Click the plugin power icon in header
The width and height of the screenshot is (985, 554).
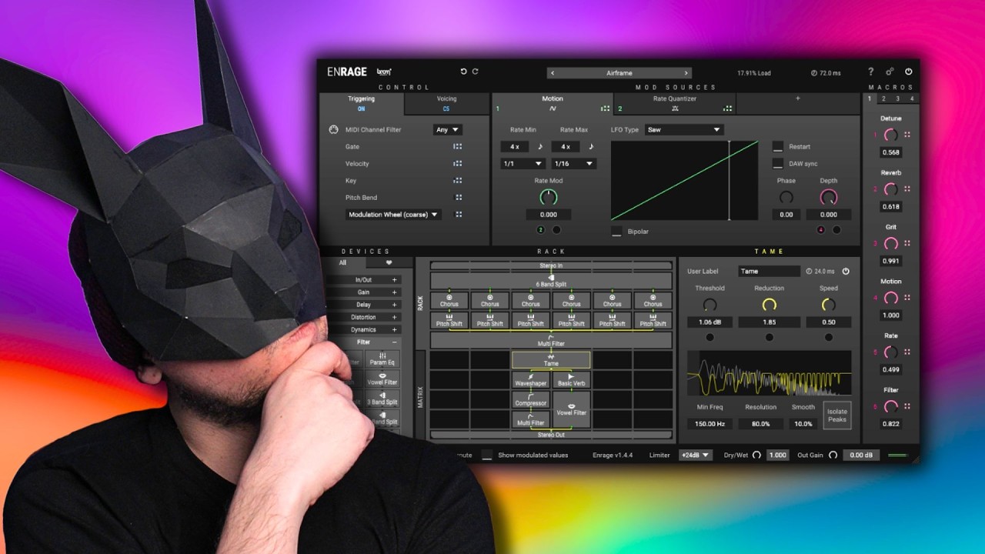[908, 72]
